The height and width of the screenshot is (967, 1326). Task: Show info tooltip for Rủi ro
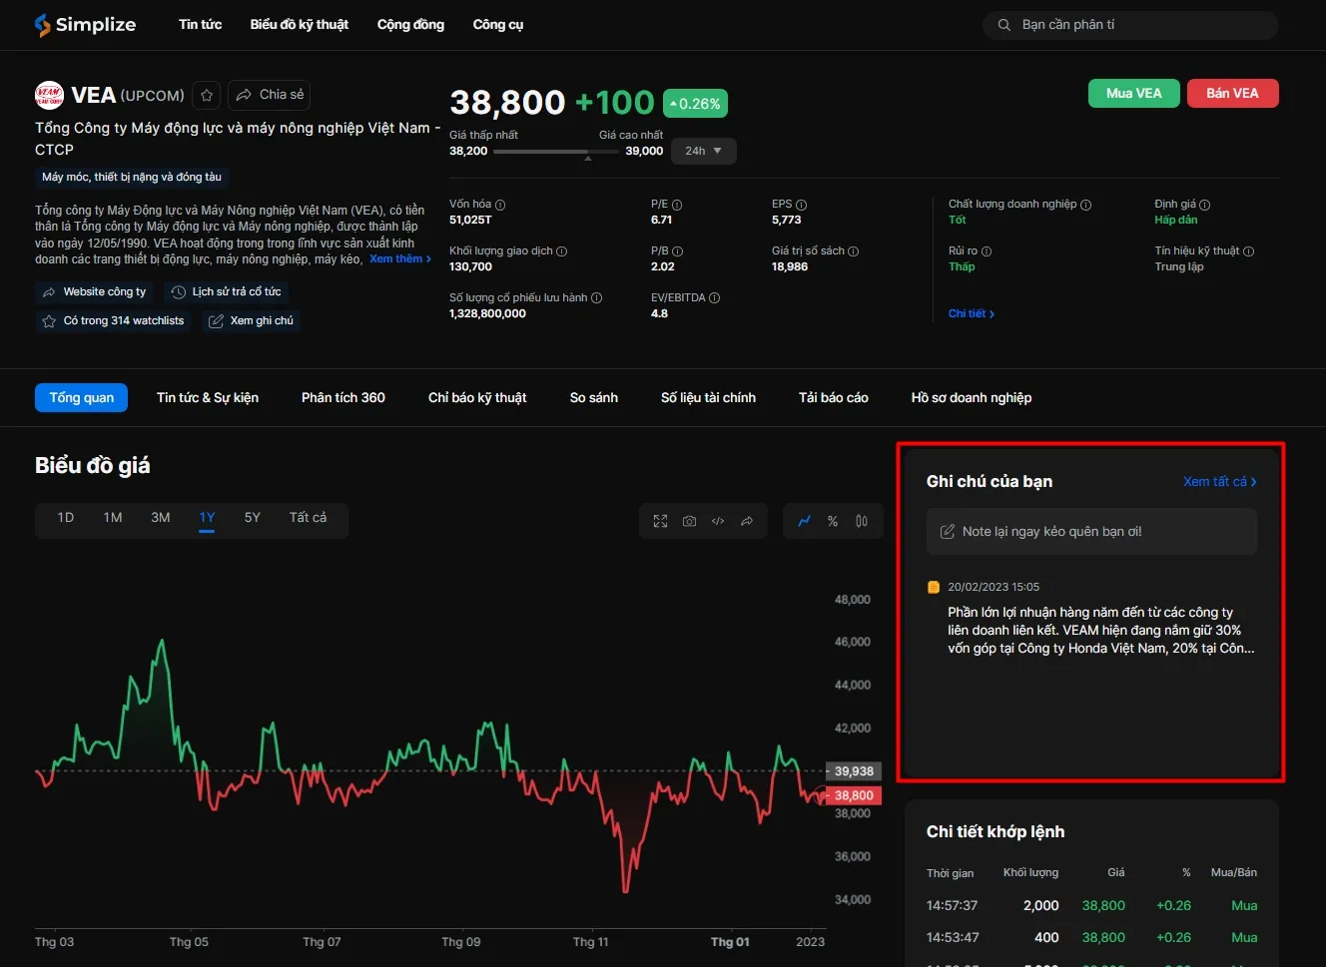987,251
